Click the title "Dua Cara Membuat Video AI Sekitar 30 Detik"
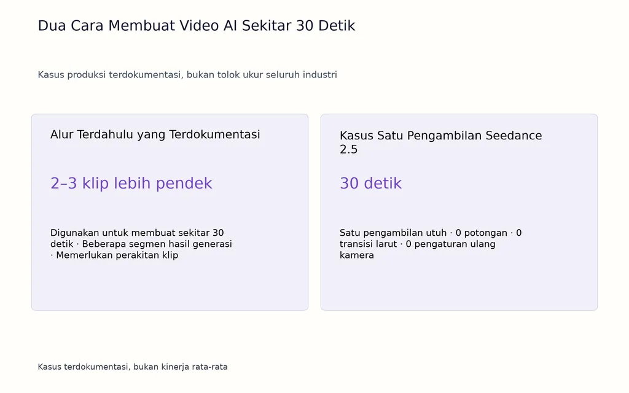 [196, 26]
